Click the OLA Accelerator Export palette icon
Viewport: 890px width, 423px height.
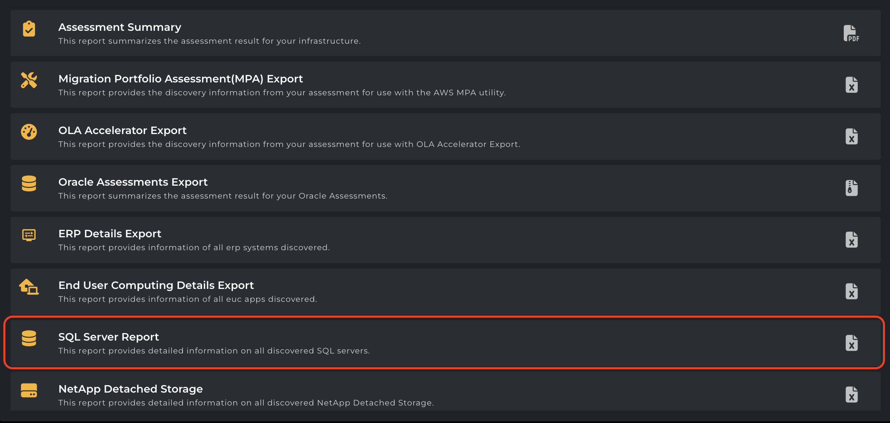tap(28, 132)
